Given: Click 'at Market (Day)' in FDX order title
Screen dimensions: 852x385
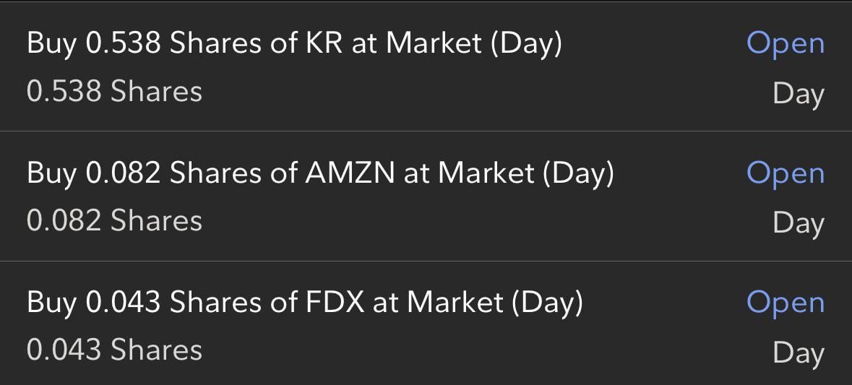Looking at the screenshot, I should point(478,303).
